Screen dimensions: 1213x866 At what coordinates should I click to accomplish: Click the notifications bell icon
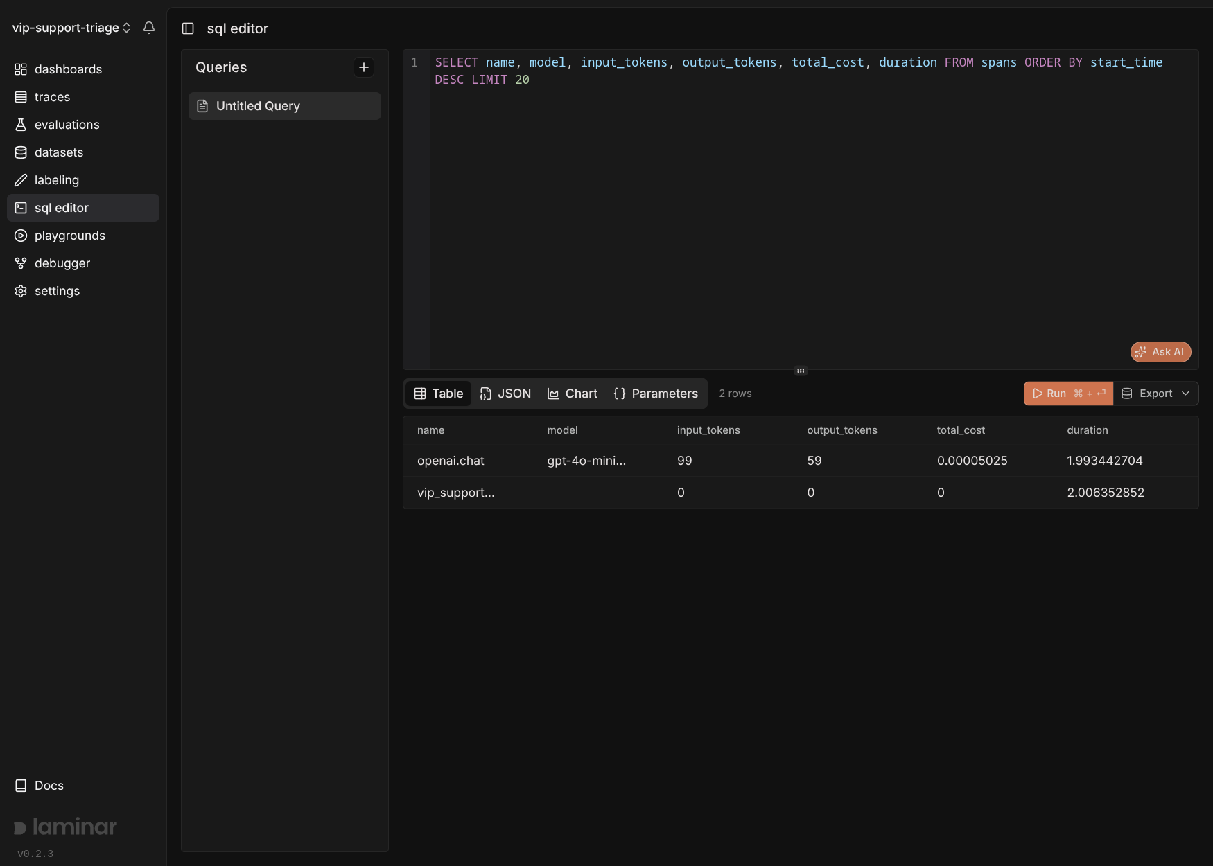149,28
